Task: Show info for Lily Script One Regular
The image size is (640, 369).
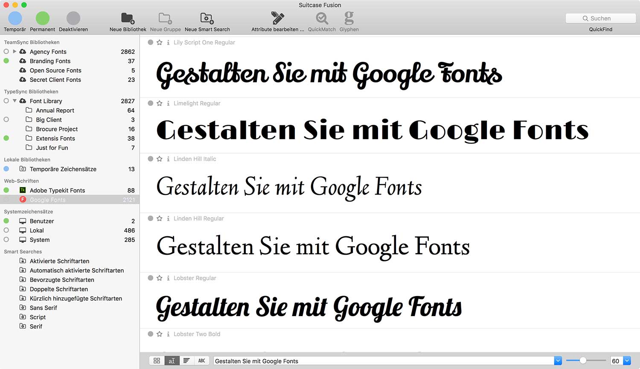Action: [x=168, y=42]
